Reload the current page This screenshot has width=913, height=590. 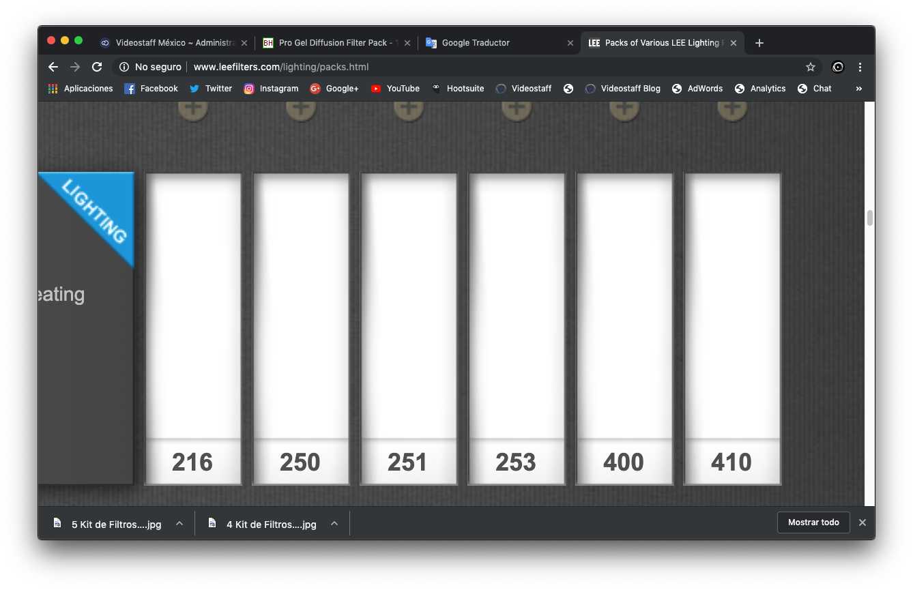click(x=97, y=67)
